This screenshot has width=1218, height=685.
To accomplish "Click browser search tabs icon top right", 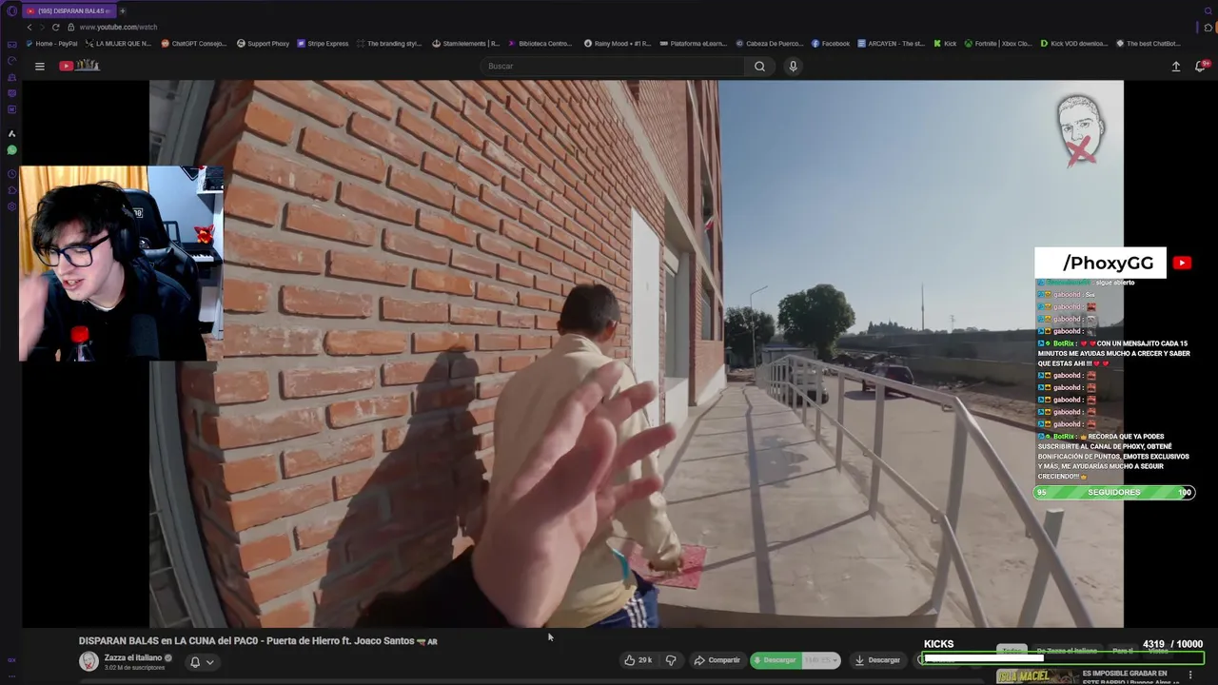I will click(1208, 10).
